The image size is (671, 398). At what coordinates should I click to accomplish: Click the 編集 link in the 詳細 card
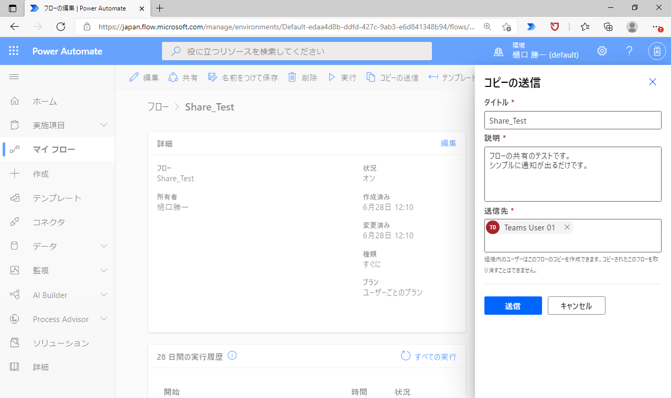tap(448, 143)
